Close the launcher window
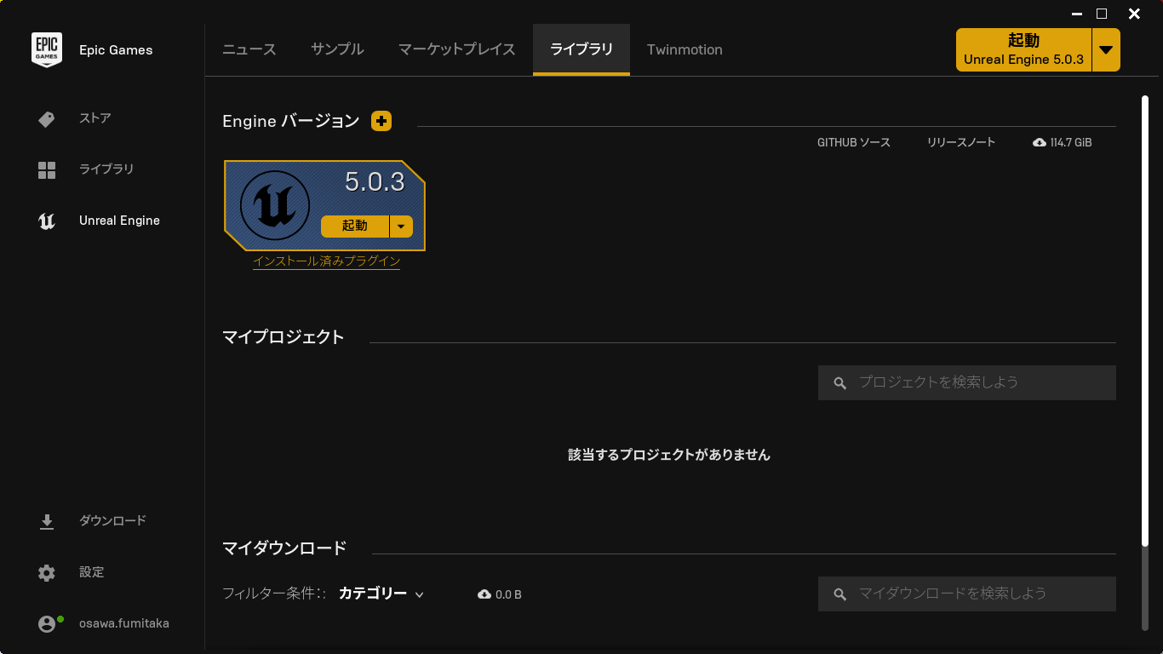This screenshot has width=1163, height=654. coord(1134,14)
